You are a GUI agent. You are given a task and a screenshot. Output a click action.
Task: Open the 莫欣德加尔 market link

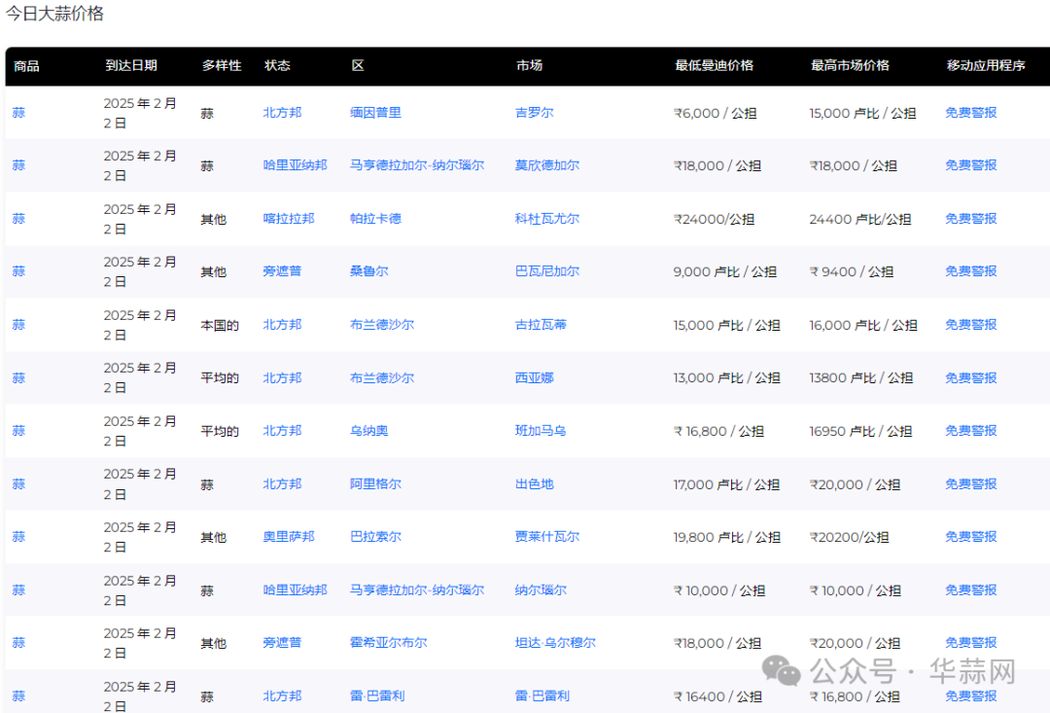546,165
